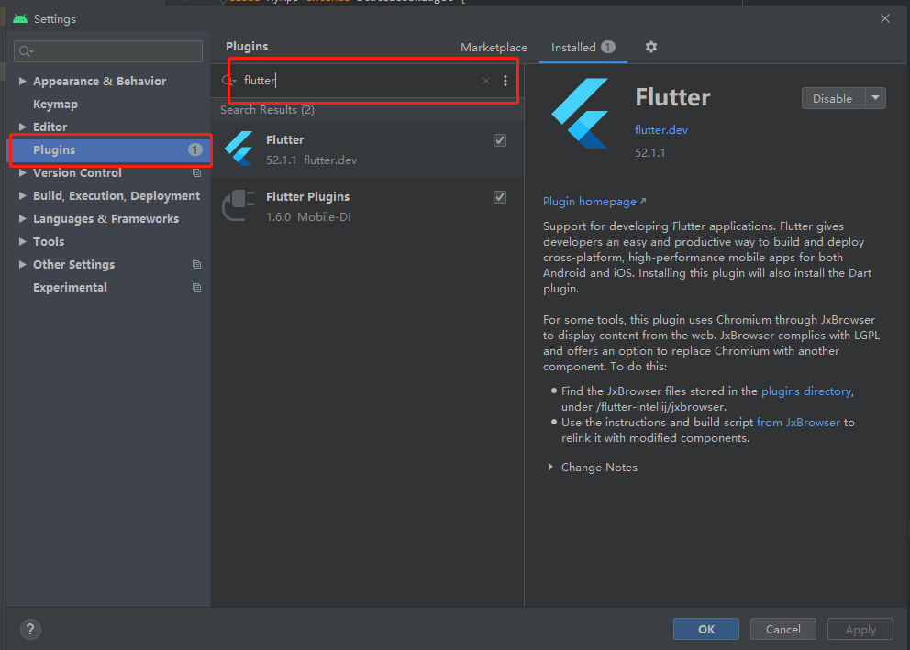The height and width of the screenshot is (650, 910).
Task: Expand Version Control settings
Action: pos(22,172)
